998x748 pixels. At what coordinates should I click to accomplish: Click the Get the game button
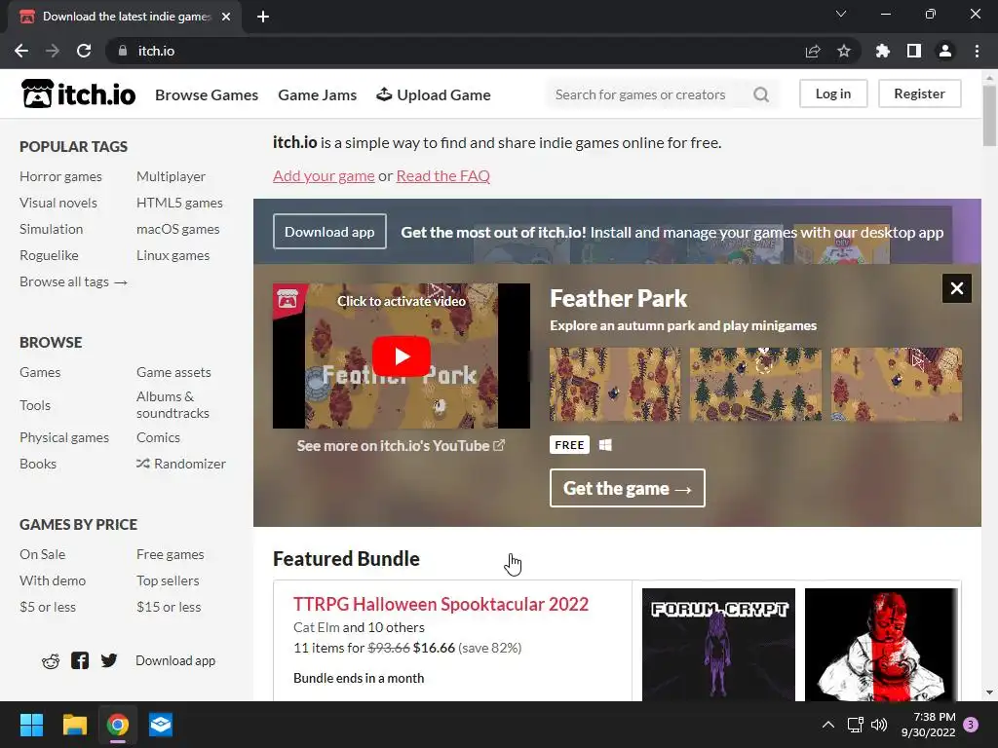pos(628,488)
